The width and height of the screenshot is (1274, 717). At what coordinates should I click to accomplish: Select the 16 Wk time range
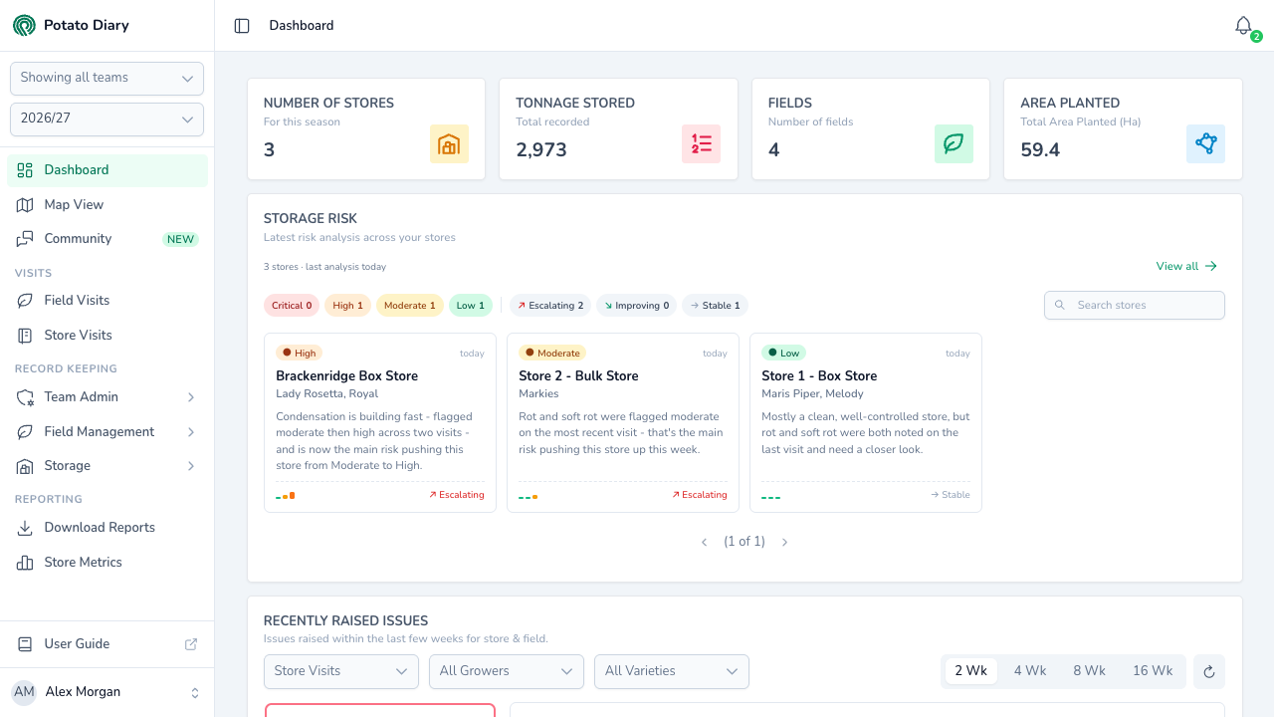(x=1153, y=671)
